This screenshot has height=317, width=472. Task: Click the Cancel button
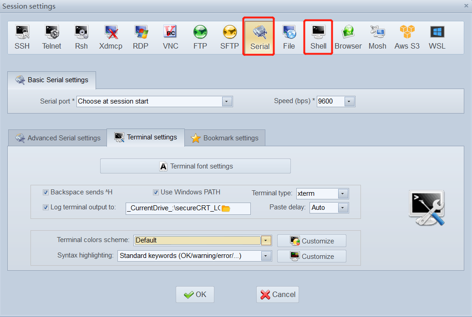(278, 294)
